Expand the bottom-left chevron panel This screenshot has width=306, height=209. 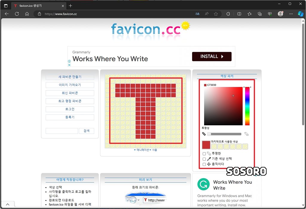[7, 205]
